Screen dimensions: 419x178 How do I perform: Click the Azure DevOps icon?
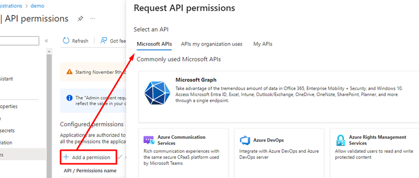pos(244,140)
